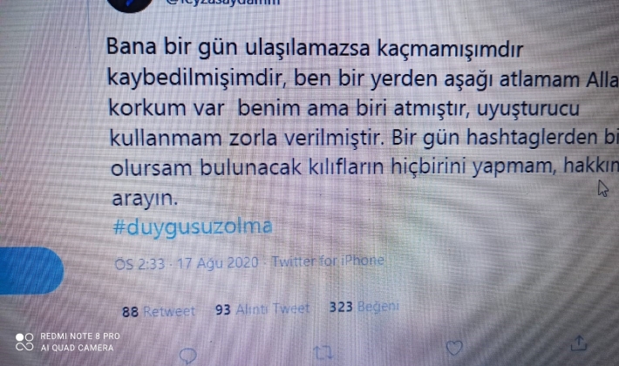Click the ÖS 2:33 · 17 Ağu 2020 timestamp
The width and height of the screenshot is (619, 366).
point(187,263)
